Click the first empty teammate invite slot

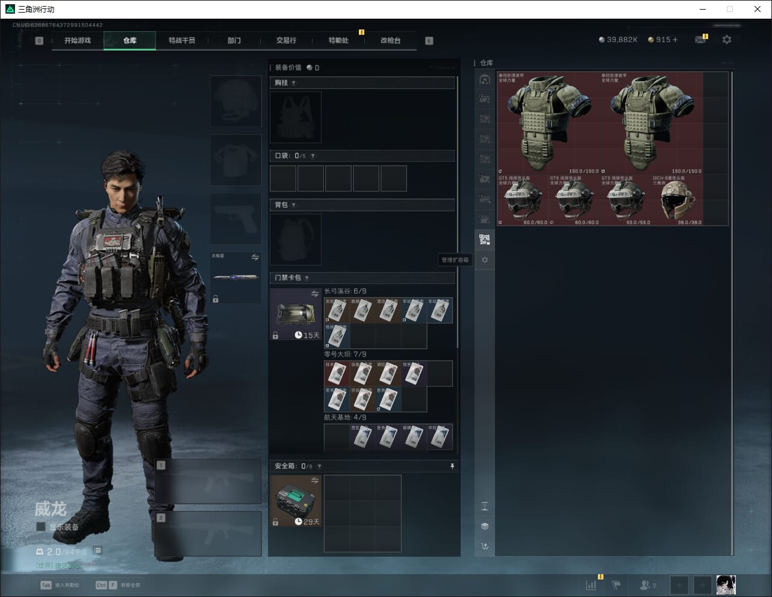[679, 584]
